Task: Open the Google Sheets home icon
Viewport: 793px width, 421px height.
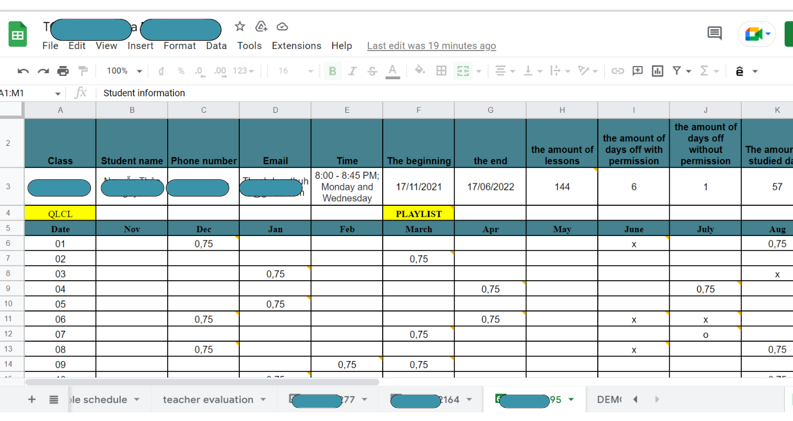Action: (18, 35)
